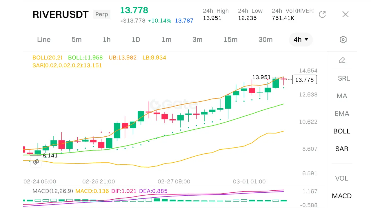Click the 02-27 09:00 time axis label
371x208 pixels.
174,182
